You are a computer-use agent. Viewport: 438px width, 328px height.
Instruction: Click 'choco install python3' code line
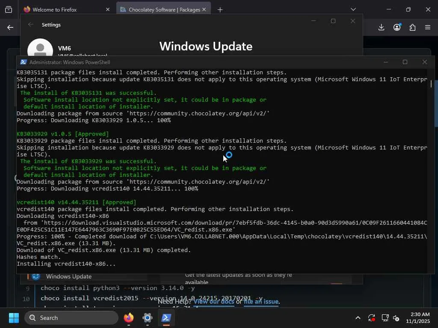click(118, 288)
